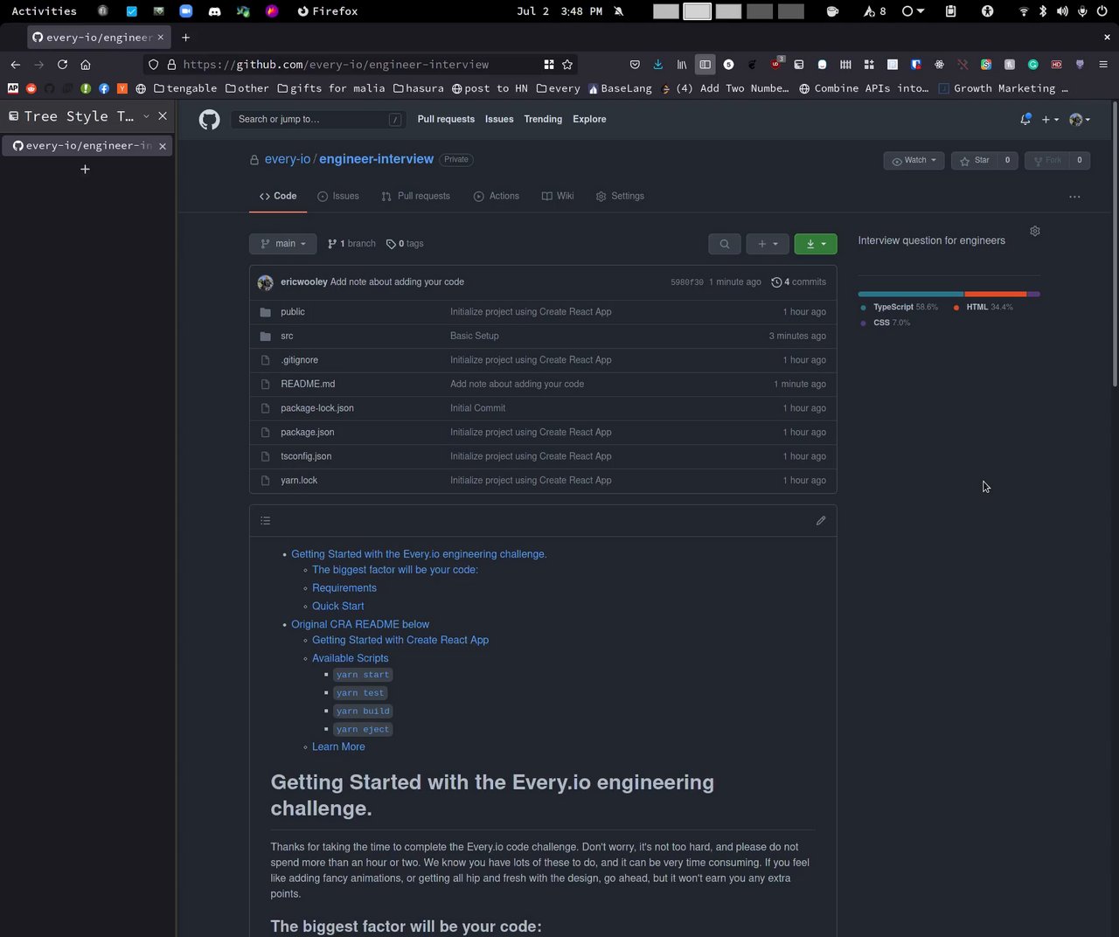Open the green Code download dropdown
The width and height of the screenshot is (1119, 937).
816,244
